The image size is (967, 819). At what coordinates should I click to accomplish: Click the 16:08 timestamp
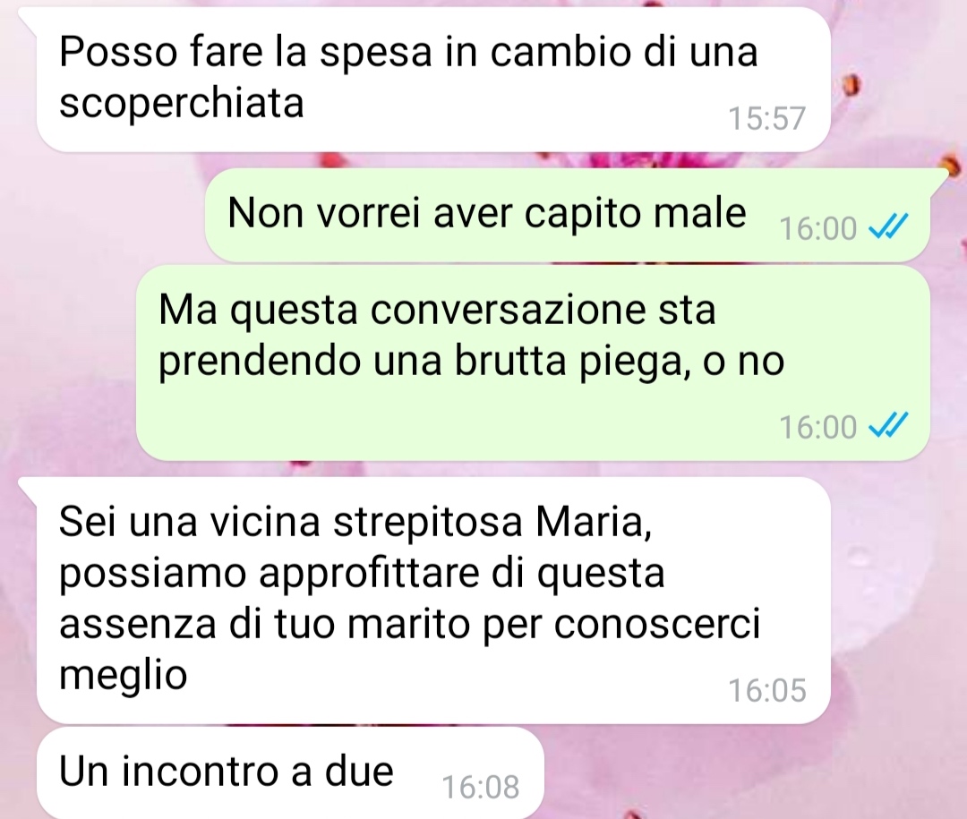pyautogui.click(x=481, y=788)
